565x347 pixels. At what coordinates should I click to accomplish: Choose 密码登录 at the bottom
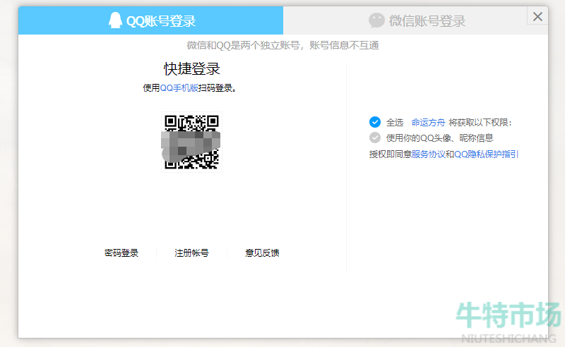click(x=121, y=252)
